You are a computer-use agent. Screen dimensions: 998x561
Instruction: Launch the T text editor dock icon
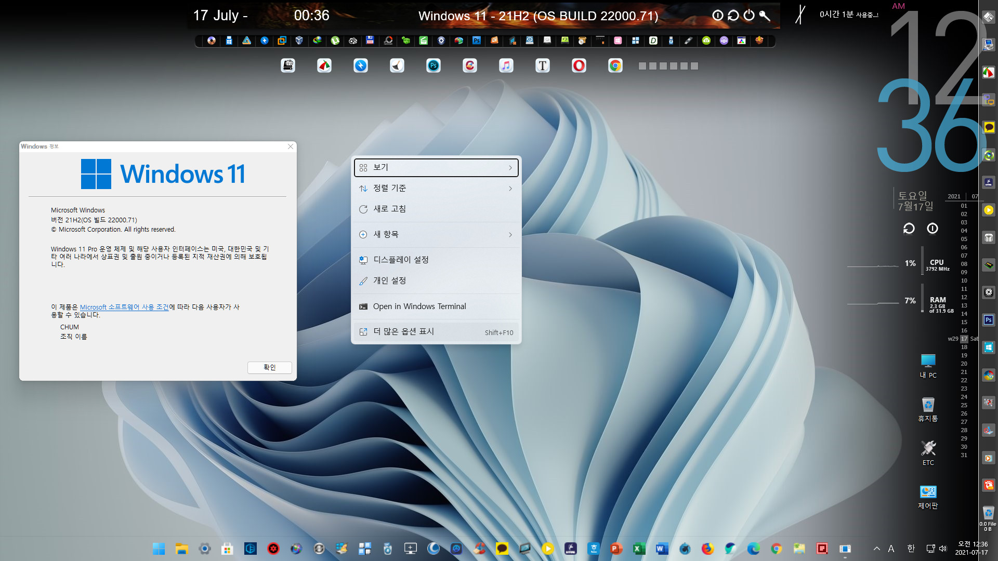point(542,65)
